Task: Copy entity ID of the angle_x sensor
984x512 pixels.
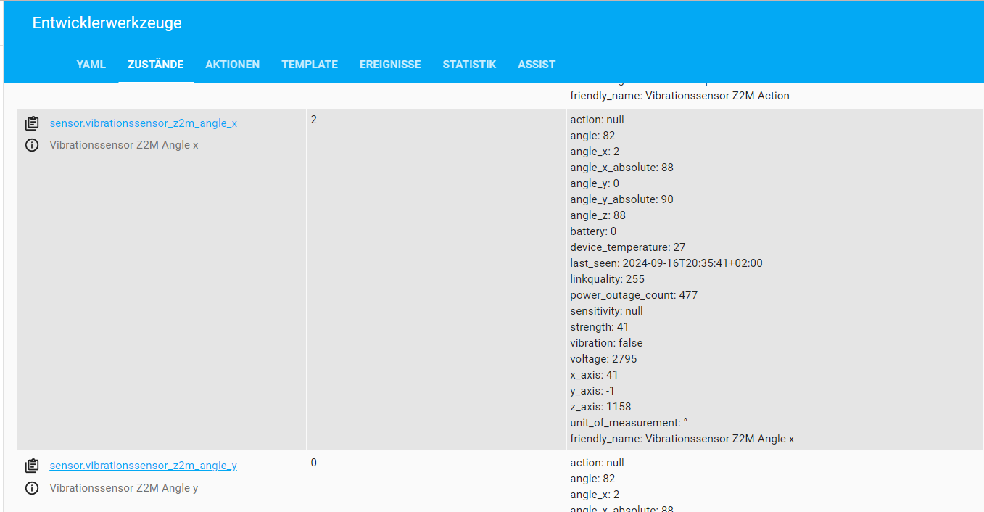Action: (32, 123)
